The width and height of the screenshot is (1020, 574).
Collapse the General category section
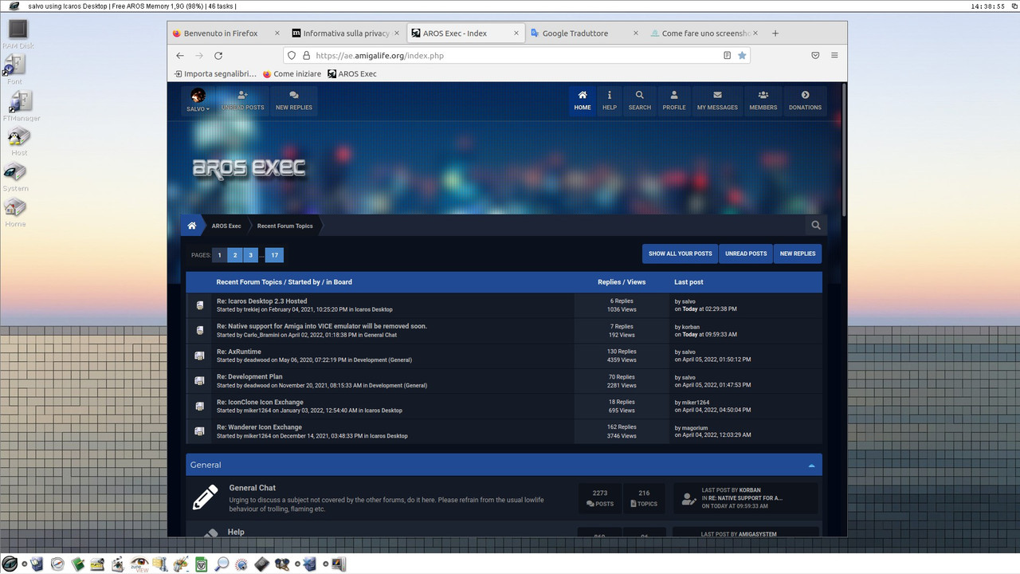(x=811, y=465)
